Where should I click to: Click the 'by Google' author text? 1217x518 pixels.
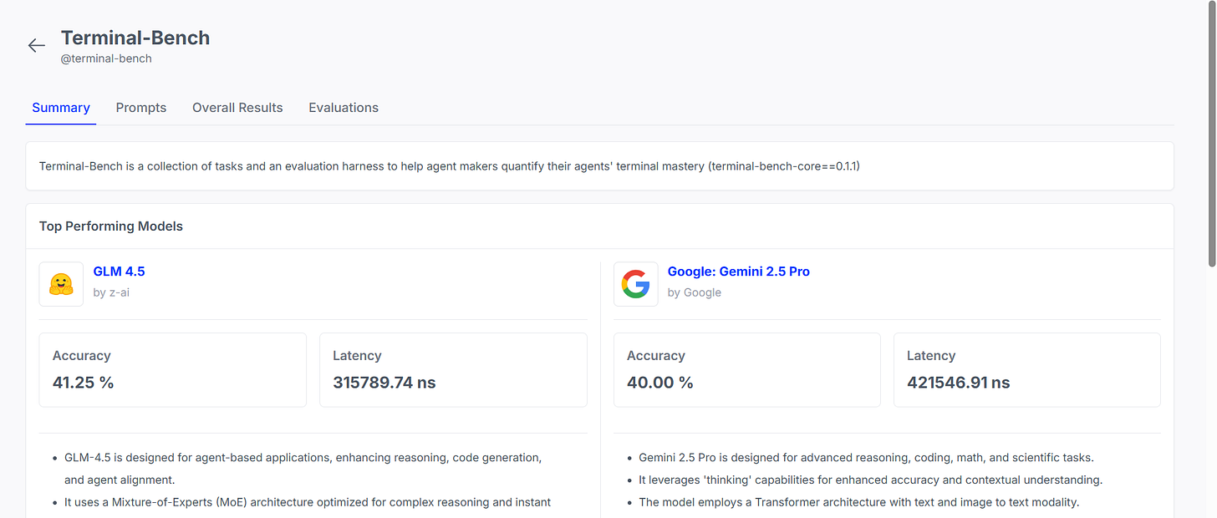coord(694,292)
